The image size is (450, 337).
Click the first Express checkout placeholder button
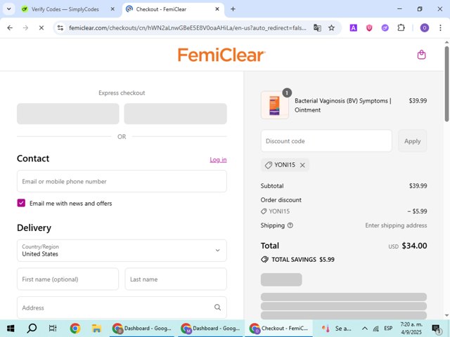68,114
